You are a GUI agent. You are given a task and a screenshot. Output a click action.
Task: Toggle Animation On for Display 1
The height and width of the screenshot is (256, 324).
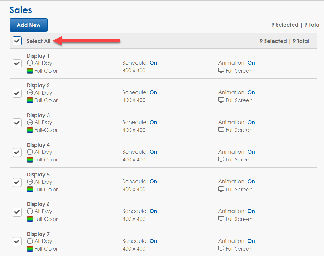pyautogui.click(x=251, y=63)
